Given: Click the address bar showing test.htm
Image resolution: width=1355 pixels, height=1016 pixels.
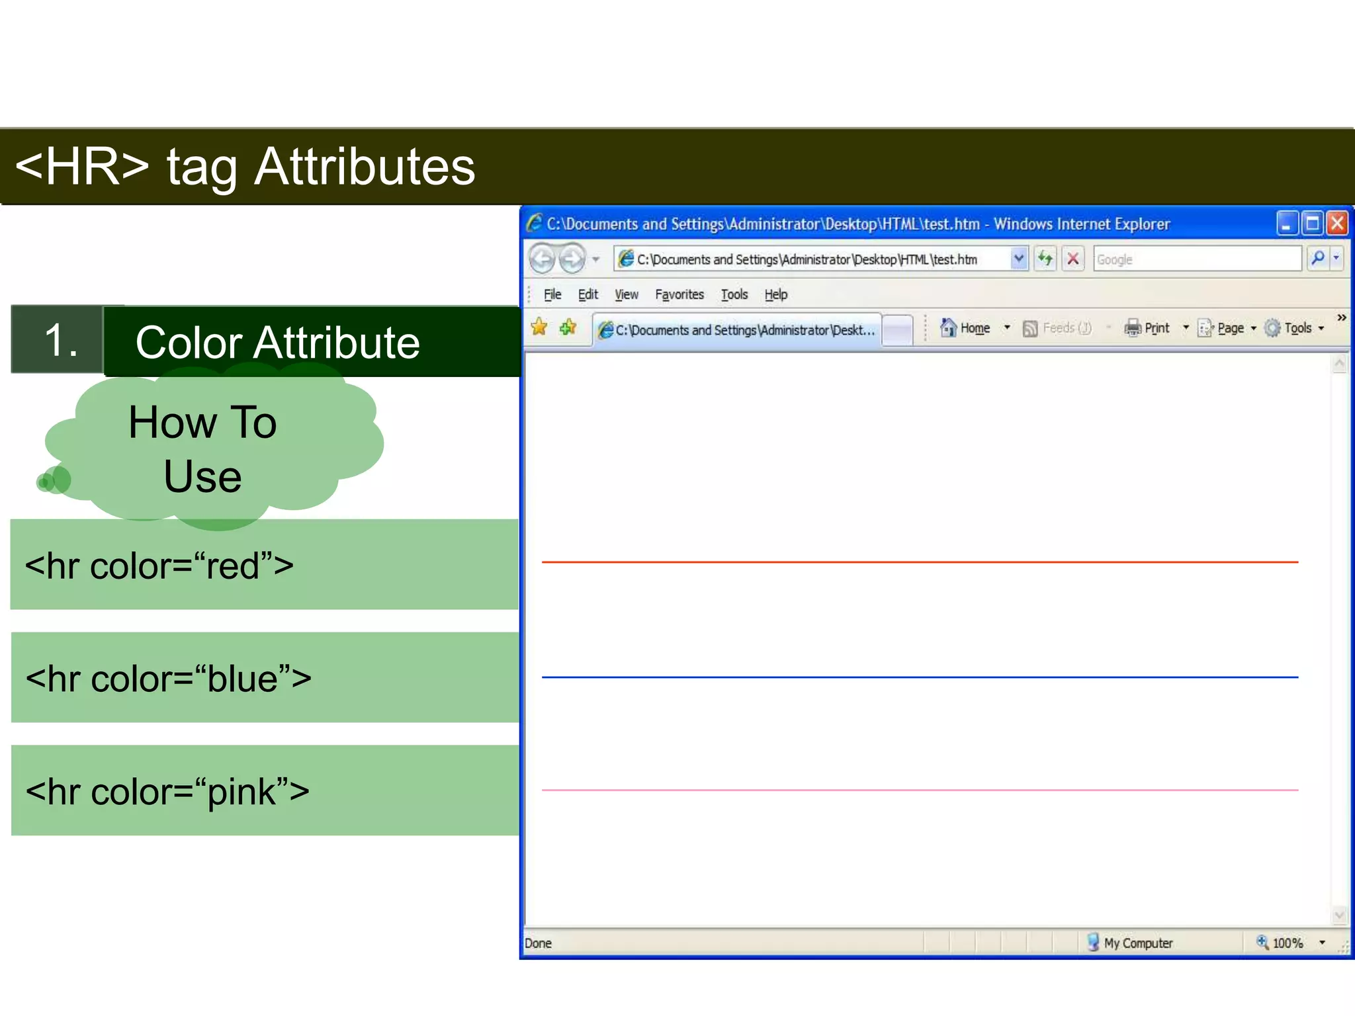Looking at the screenshot, I should coord(812,259).
